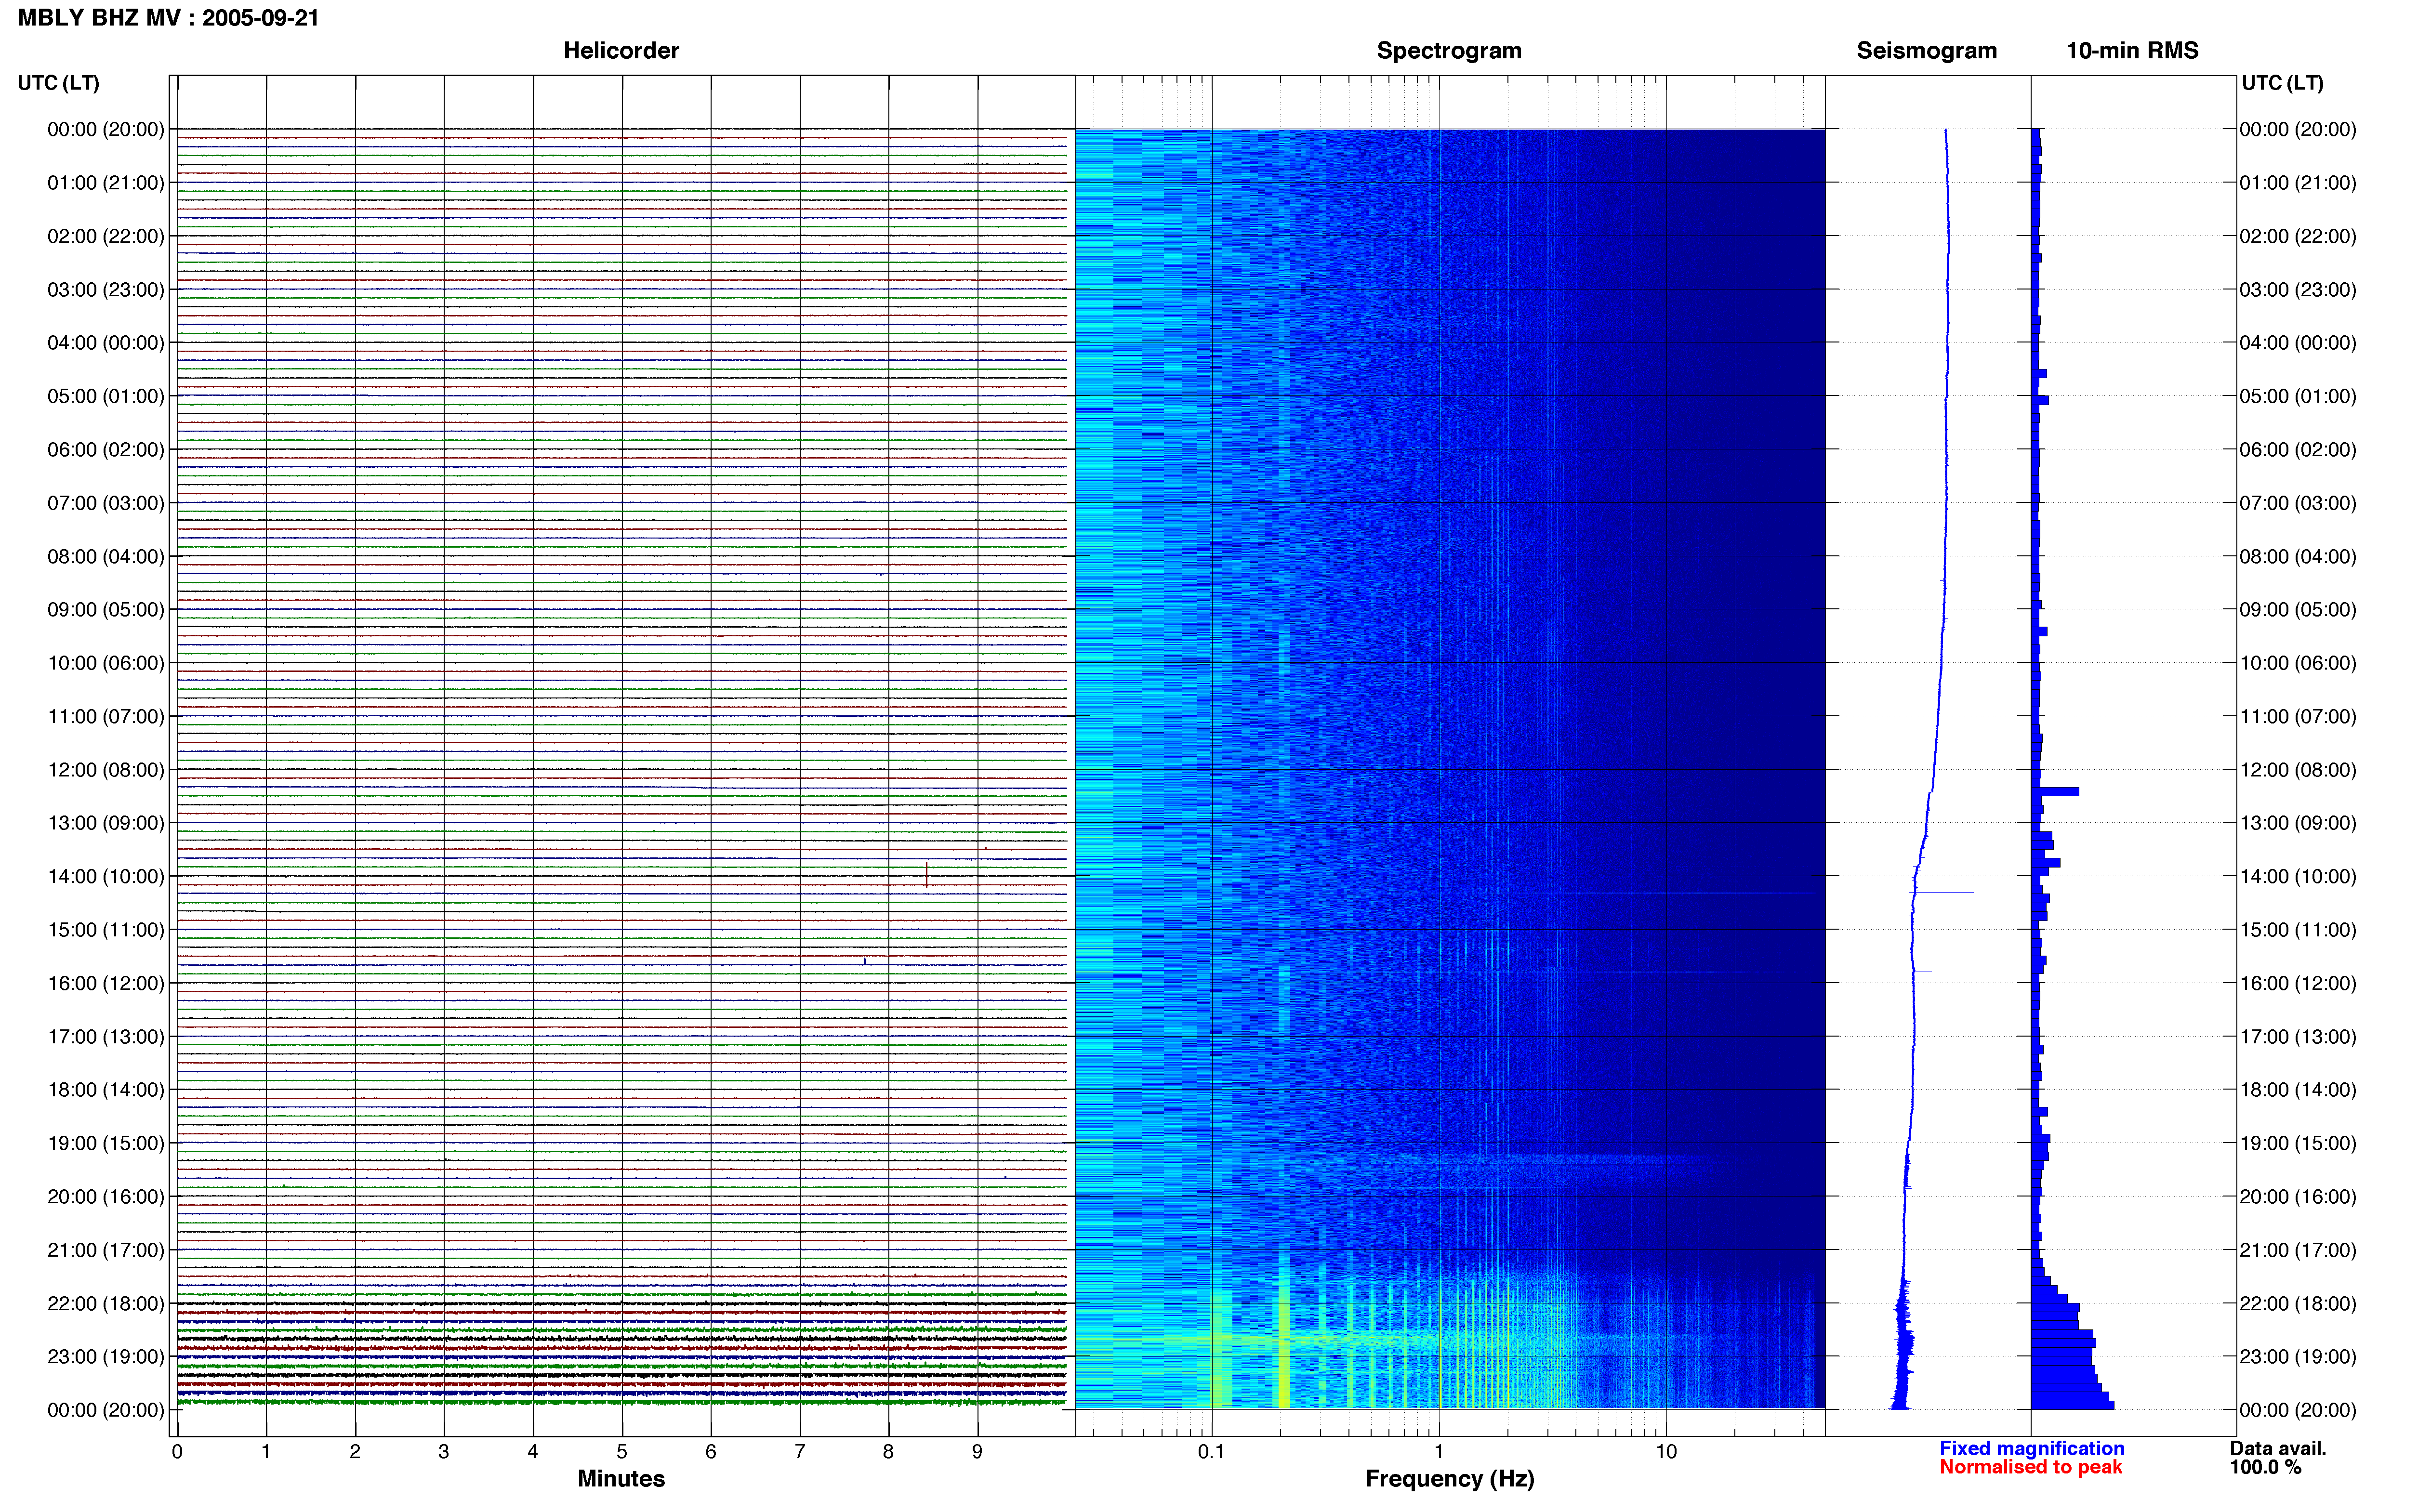Screen dimensions: 2418x1512
Task: Click the Fixed magnification legend text
Action: pyautogui.click(x=2031, y=1448)
